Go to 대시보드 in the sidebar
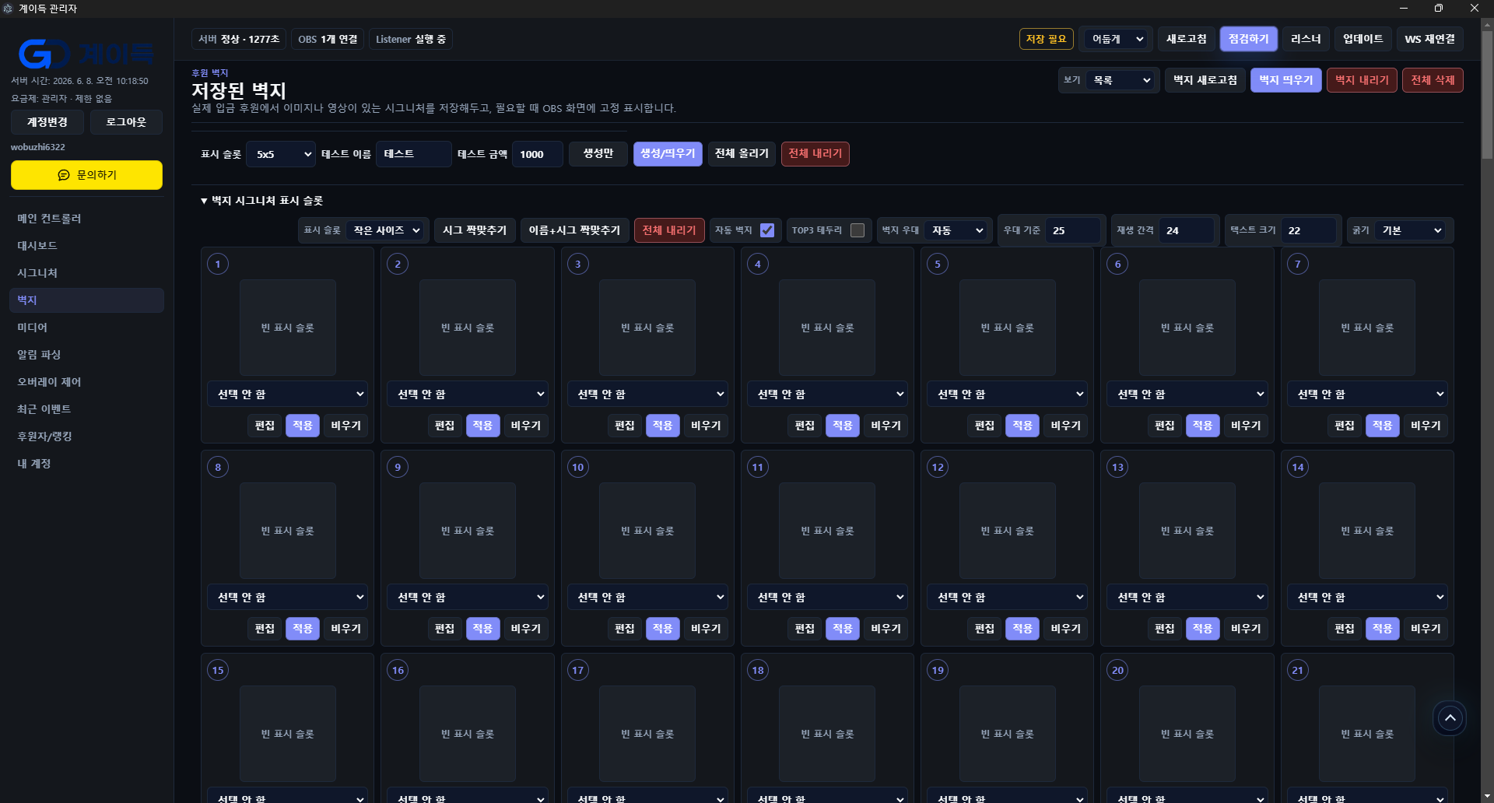 pos(86,246)
